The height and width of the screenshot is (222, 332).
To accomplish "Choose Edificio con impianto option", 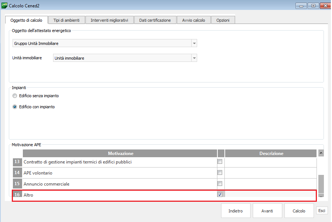I will click(15, 107).
